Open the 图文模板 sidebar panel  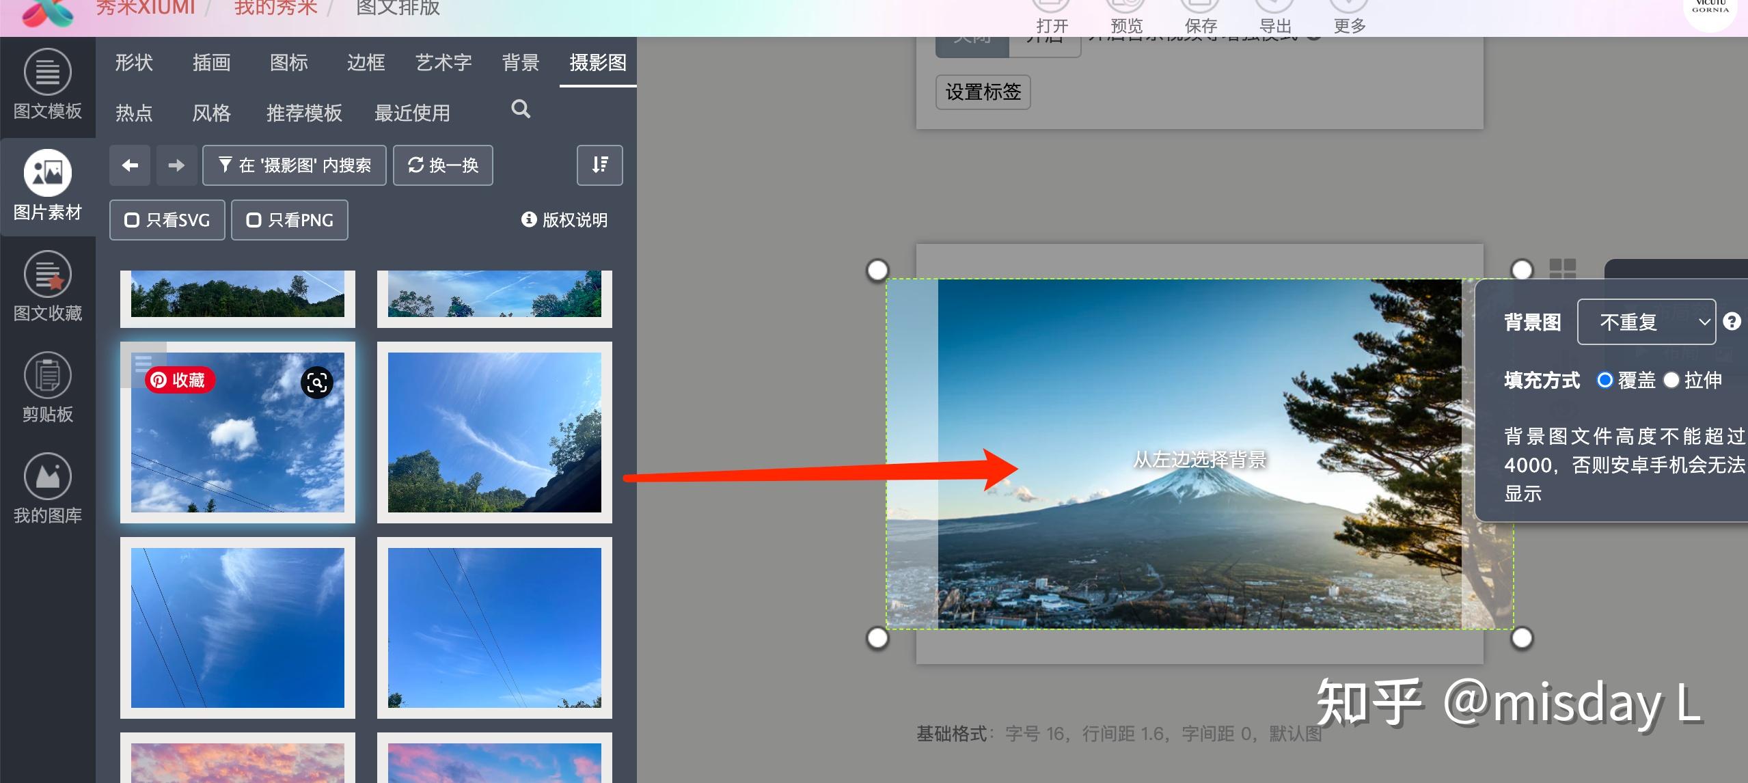click(x=47, y=85)
